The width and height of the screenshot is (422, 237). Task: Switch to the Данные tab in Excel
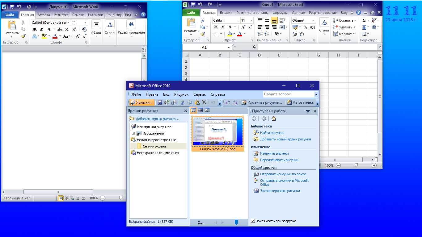point(298,13)
